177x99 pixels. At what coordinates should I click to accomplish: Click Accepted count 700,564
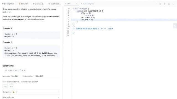15,76
